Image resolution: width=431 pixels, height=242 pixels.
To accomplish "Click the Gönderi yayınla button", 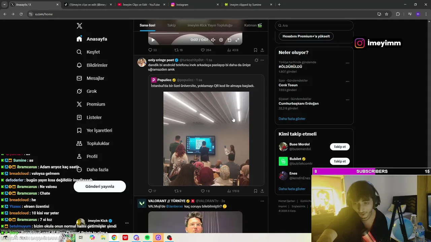I will click(100, 187).
